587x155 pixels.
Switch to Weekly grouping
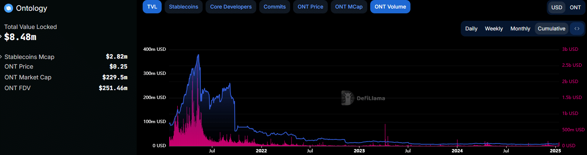tap(494, 29)
